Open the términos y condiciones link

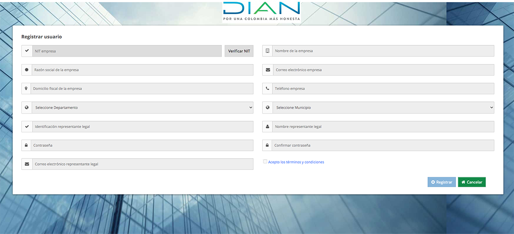coord(296,162)
